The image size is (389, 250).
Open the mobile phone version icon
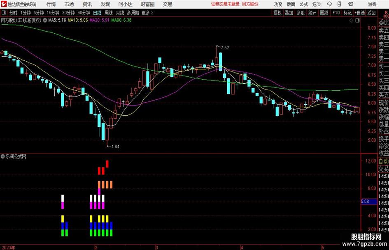pos(339,4)
